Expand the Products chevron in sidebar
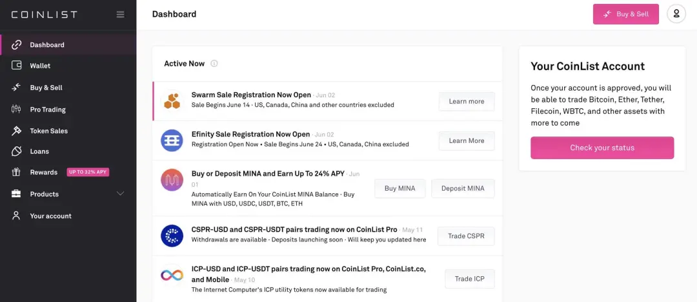Viewport: 697px width, 302px height. coord(120,194)
